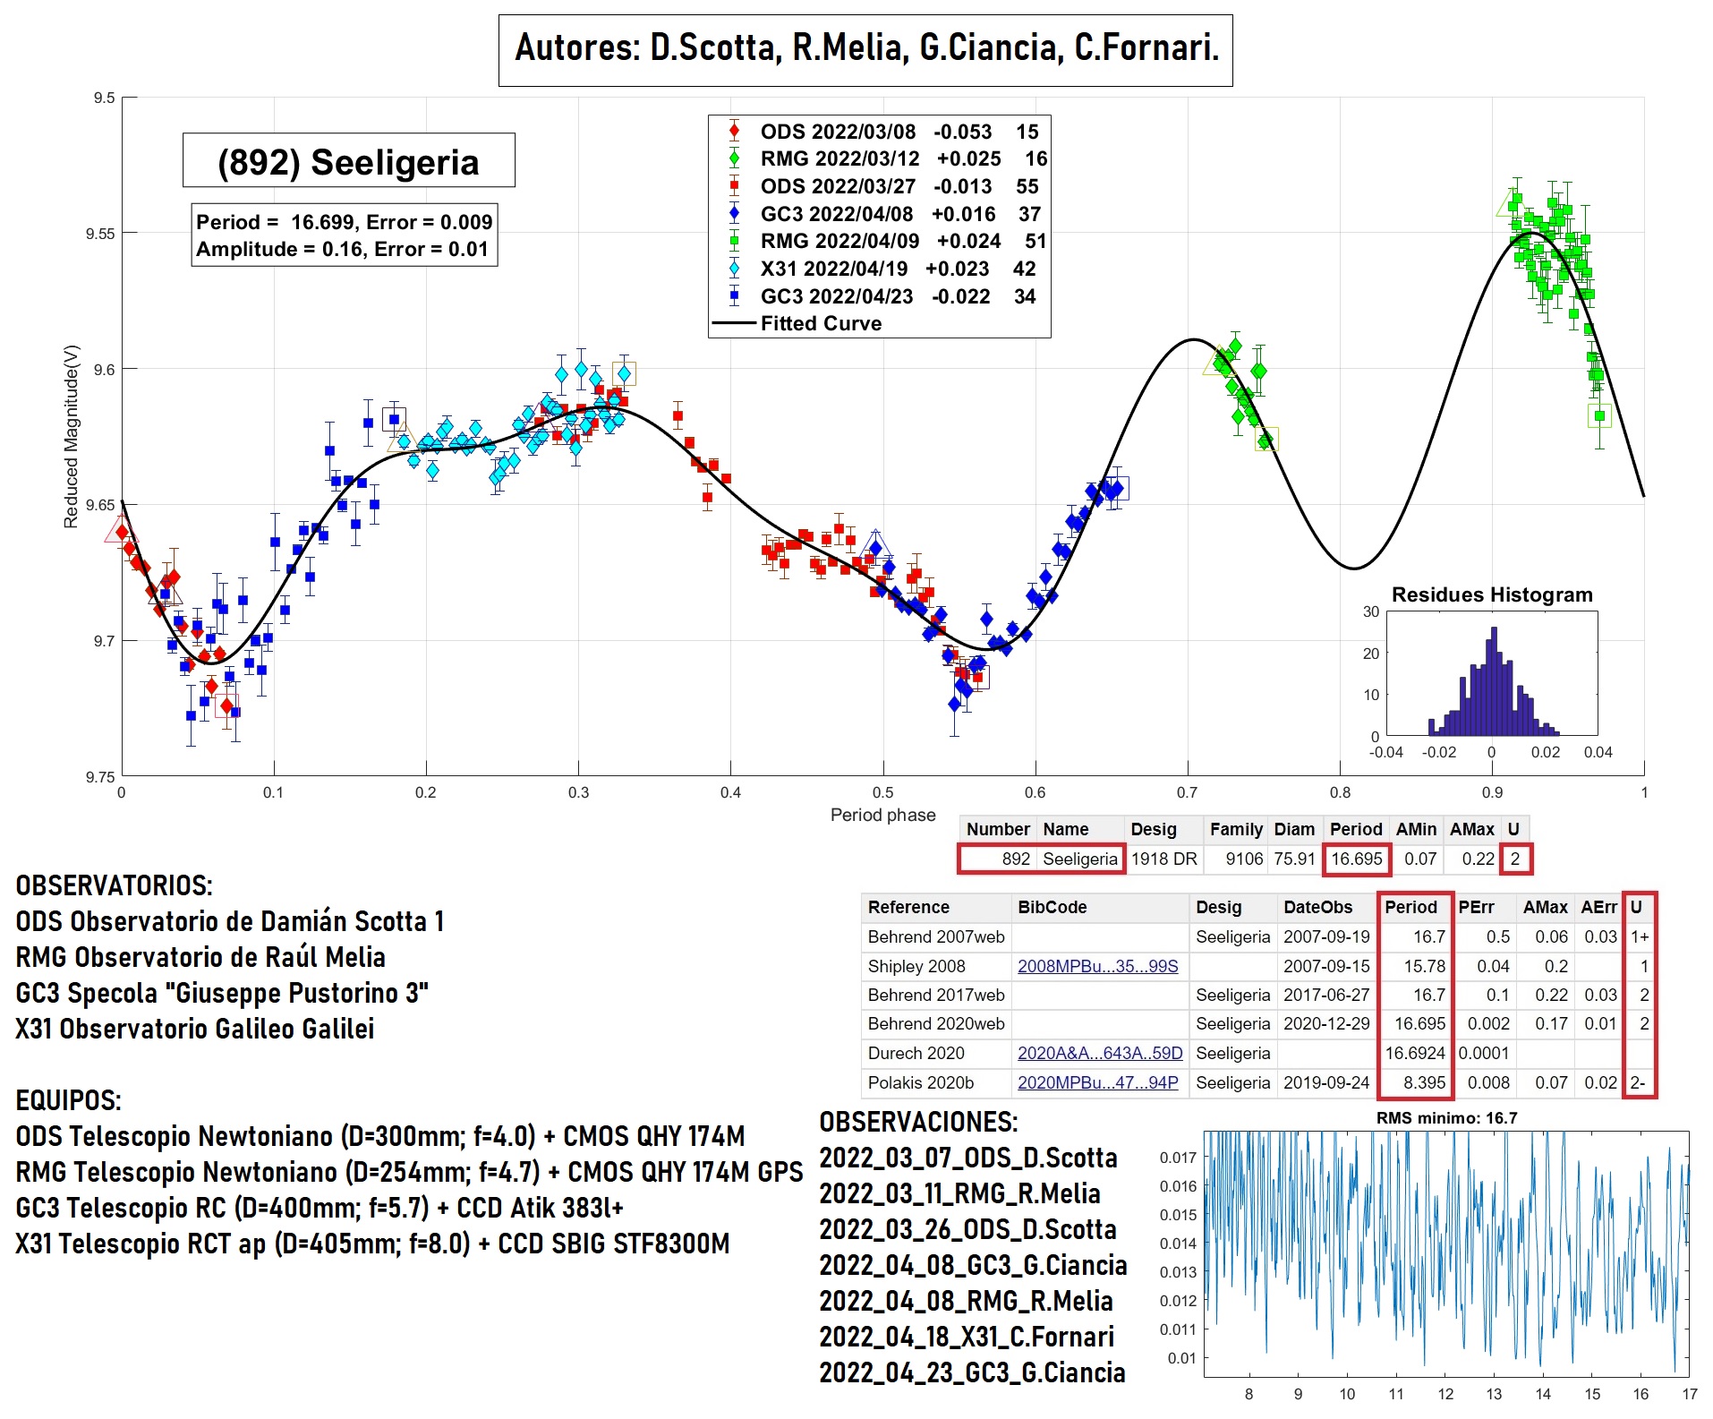Screen dimensions: 1713x1419
Task: Select the Behrend 2007web reference row
Action: (1258, 936)
